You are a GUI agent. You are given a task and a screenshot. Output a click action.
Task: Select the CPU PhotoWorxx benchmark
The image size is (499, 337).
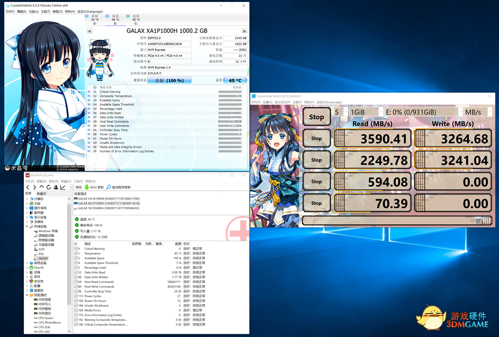47,322
